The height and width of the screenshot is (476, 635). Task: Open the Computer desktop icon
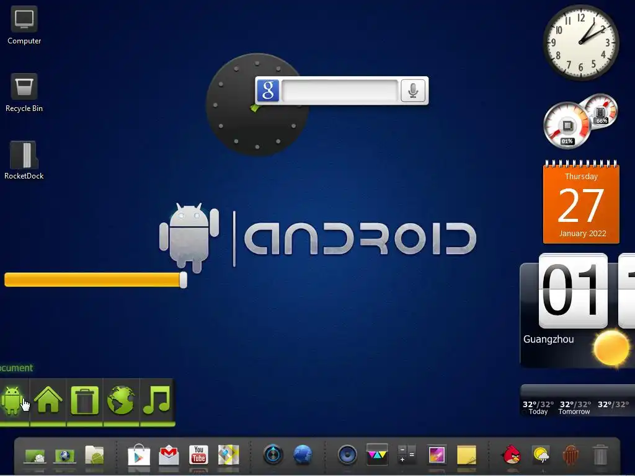(24, 25)
